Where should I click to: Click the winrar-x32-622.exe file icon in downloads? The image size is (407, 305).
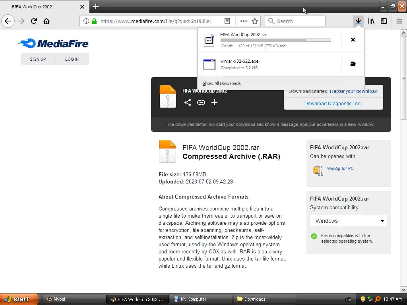click(209, 64)
